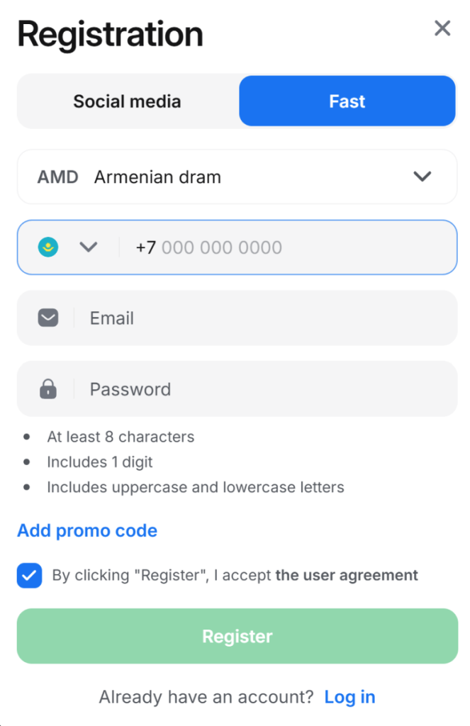Image resolution: width=470 pixels, height=726 pixels.
Task: Expand the currency list chevron arrow
Action: pyautogui.click(x=422, y=177)
